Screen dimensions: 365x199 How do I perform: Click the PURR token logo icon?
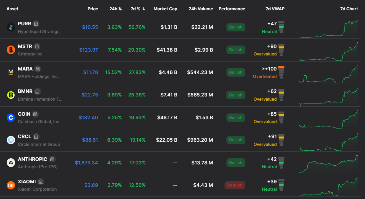[11, 28]
